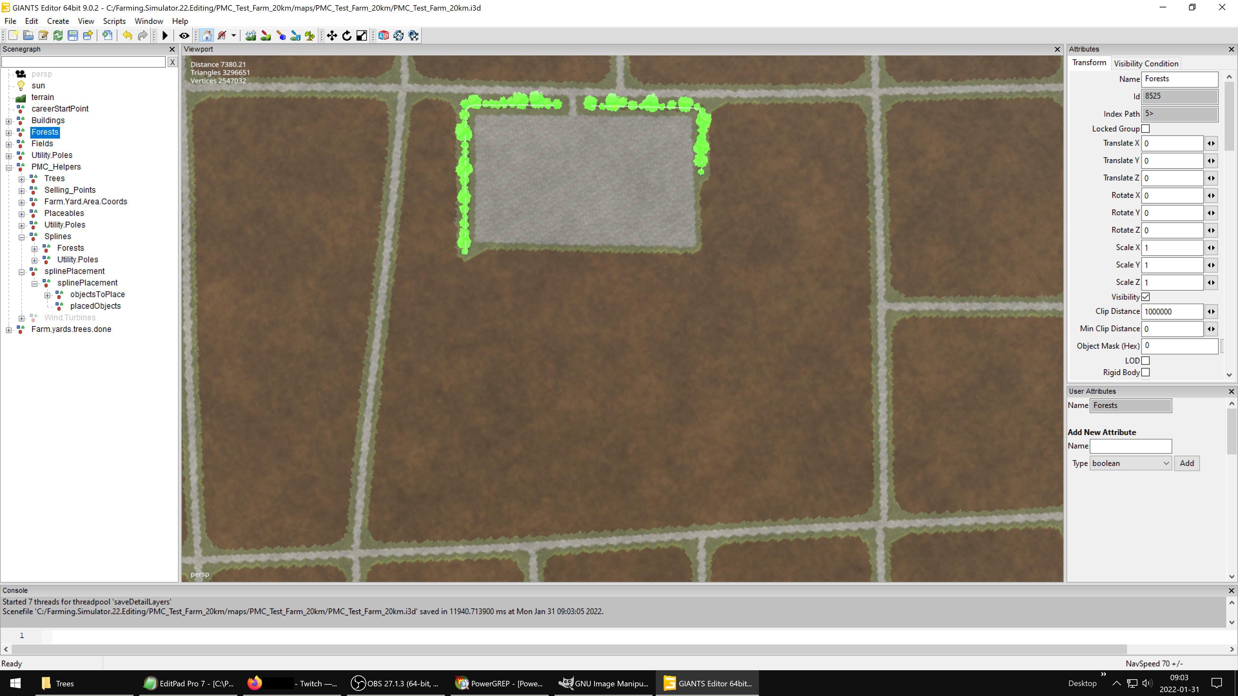Click the last gear checker toolbar icon
This screenshot has width=1238, height=696.
[x=413, y=35]
